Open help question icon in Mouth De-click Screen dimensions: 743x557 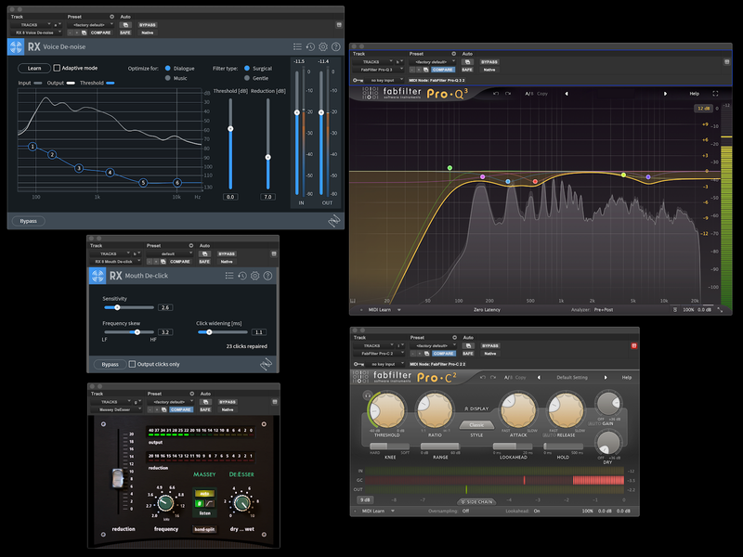(x=267, y=275)
